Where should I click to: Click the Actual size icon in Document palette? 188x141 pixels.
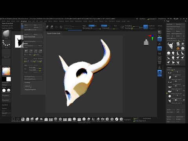point(36,51)
